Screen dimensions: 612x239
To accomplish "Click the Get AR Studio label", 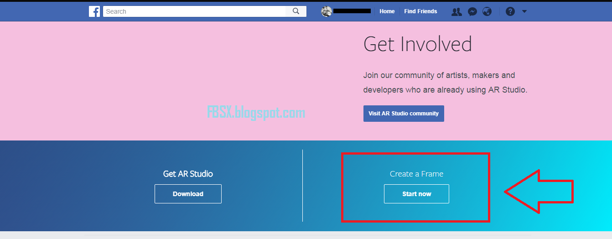I will 188,174.
